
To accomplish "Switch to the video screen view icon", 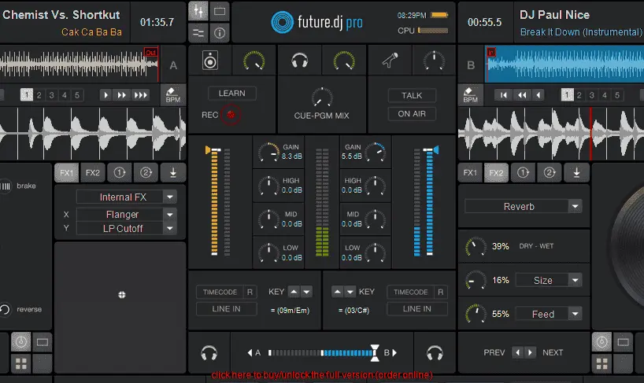I will point(220,11).
